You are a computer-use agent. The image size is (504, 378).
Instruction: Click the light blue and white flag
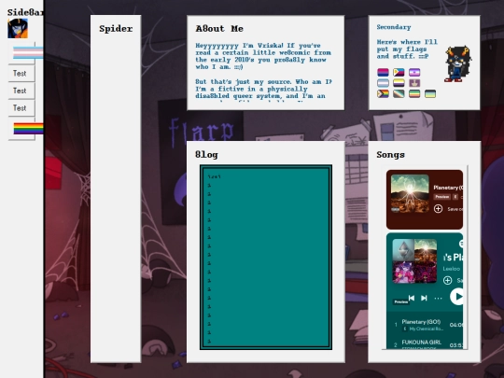(x=383, y=83)
